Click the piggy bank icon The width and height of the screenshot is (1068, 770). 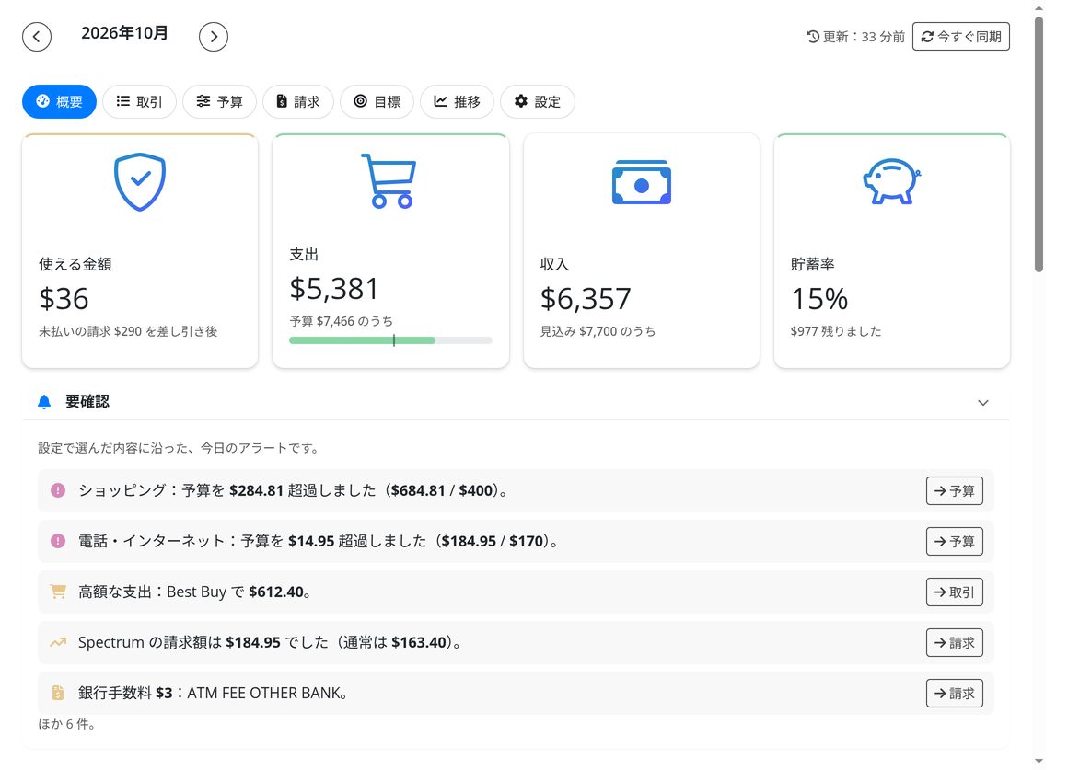891,181
